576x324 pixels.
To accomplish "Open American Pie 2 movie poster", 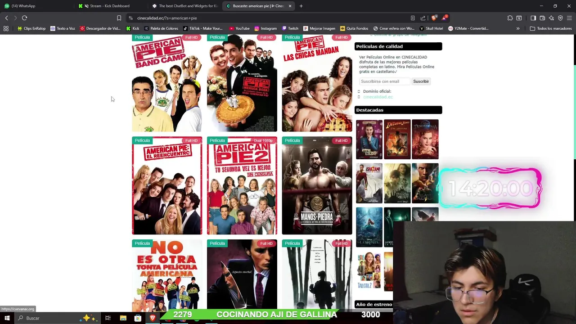I will click(x=242, y=185).
